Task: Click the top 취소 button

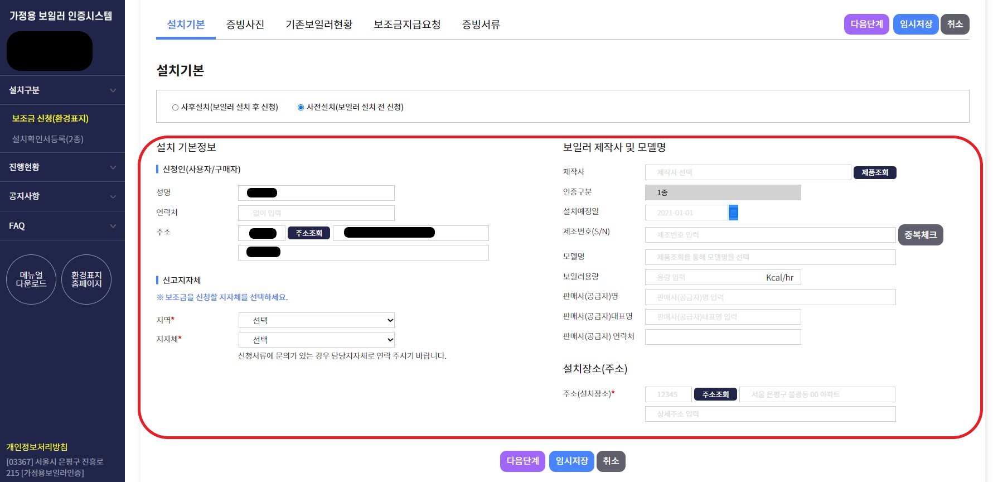Action: 955,24
